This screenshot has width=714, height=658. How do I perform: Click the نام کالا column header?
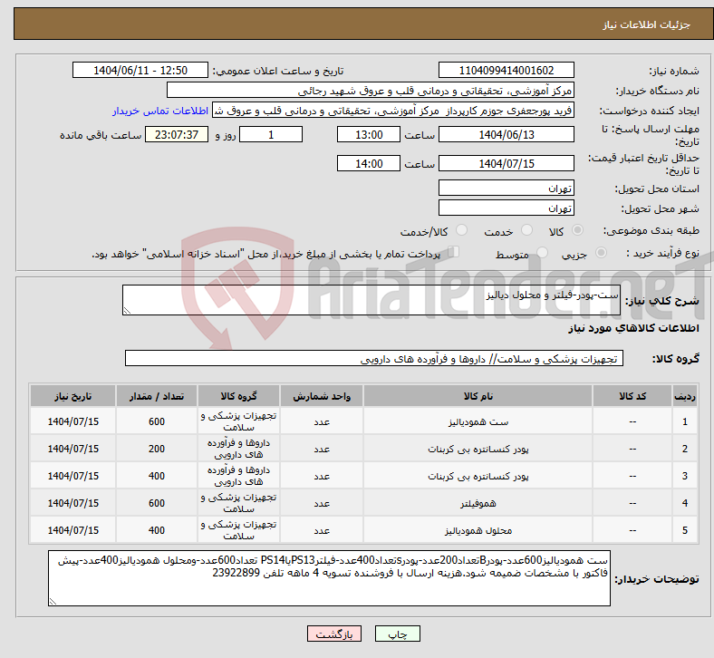478,396
